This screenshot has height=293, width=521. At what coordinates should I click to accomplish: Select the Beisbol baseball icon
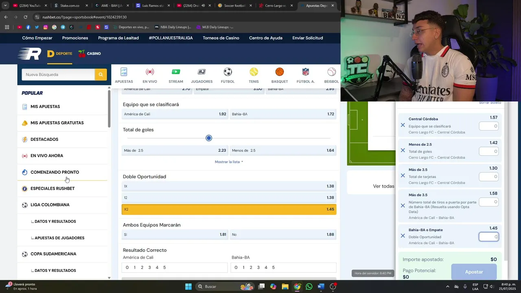tap(332, 72)
